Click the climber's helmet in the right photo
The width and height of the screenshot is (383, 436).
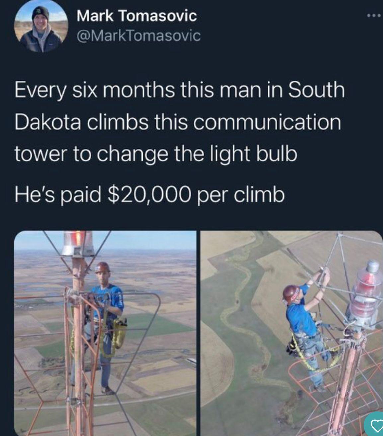pos(291,295)
